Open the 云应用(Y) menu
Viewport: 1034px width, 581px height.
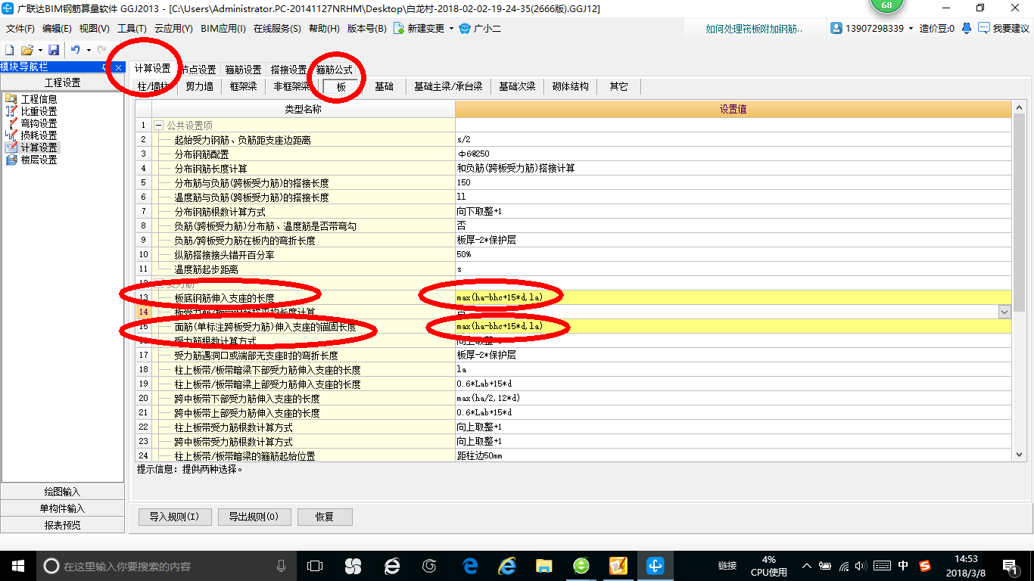click(x=173, y=29)
